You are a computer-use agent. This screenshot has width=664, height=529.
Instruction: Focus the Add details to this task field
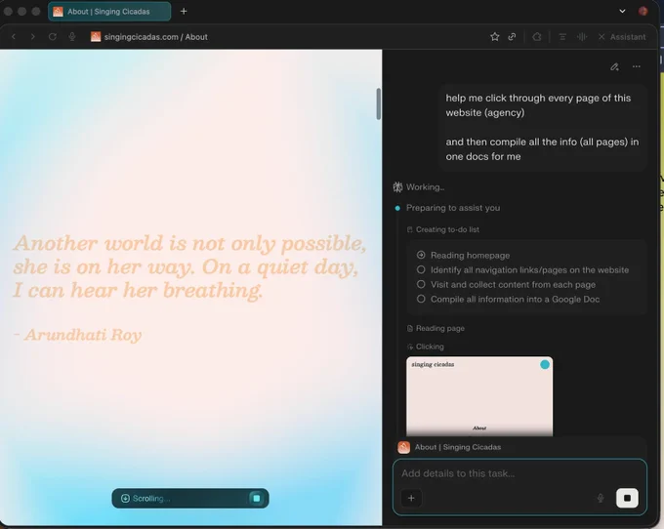519,473
